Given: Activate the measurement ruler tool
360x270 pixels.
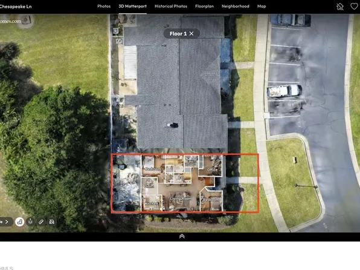Looking at the screenshot, I should (41, 222).
